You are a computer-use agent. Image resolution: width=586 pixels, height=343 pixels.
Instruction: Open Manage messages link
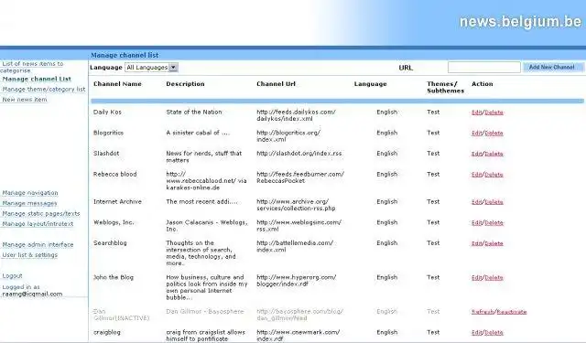[x=29, y=203]
